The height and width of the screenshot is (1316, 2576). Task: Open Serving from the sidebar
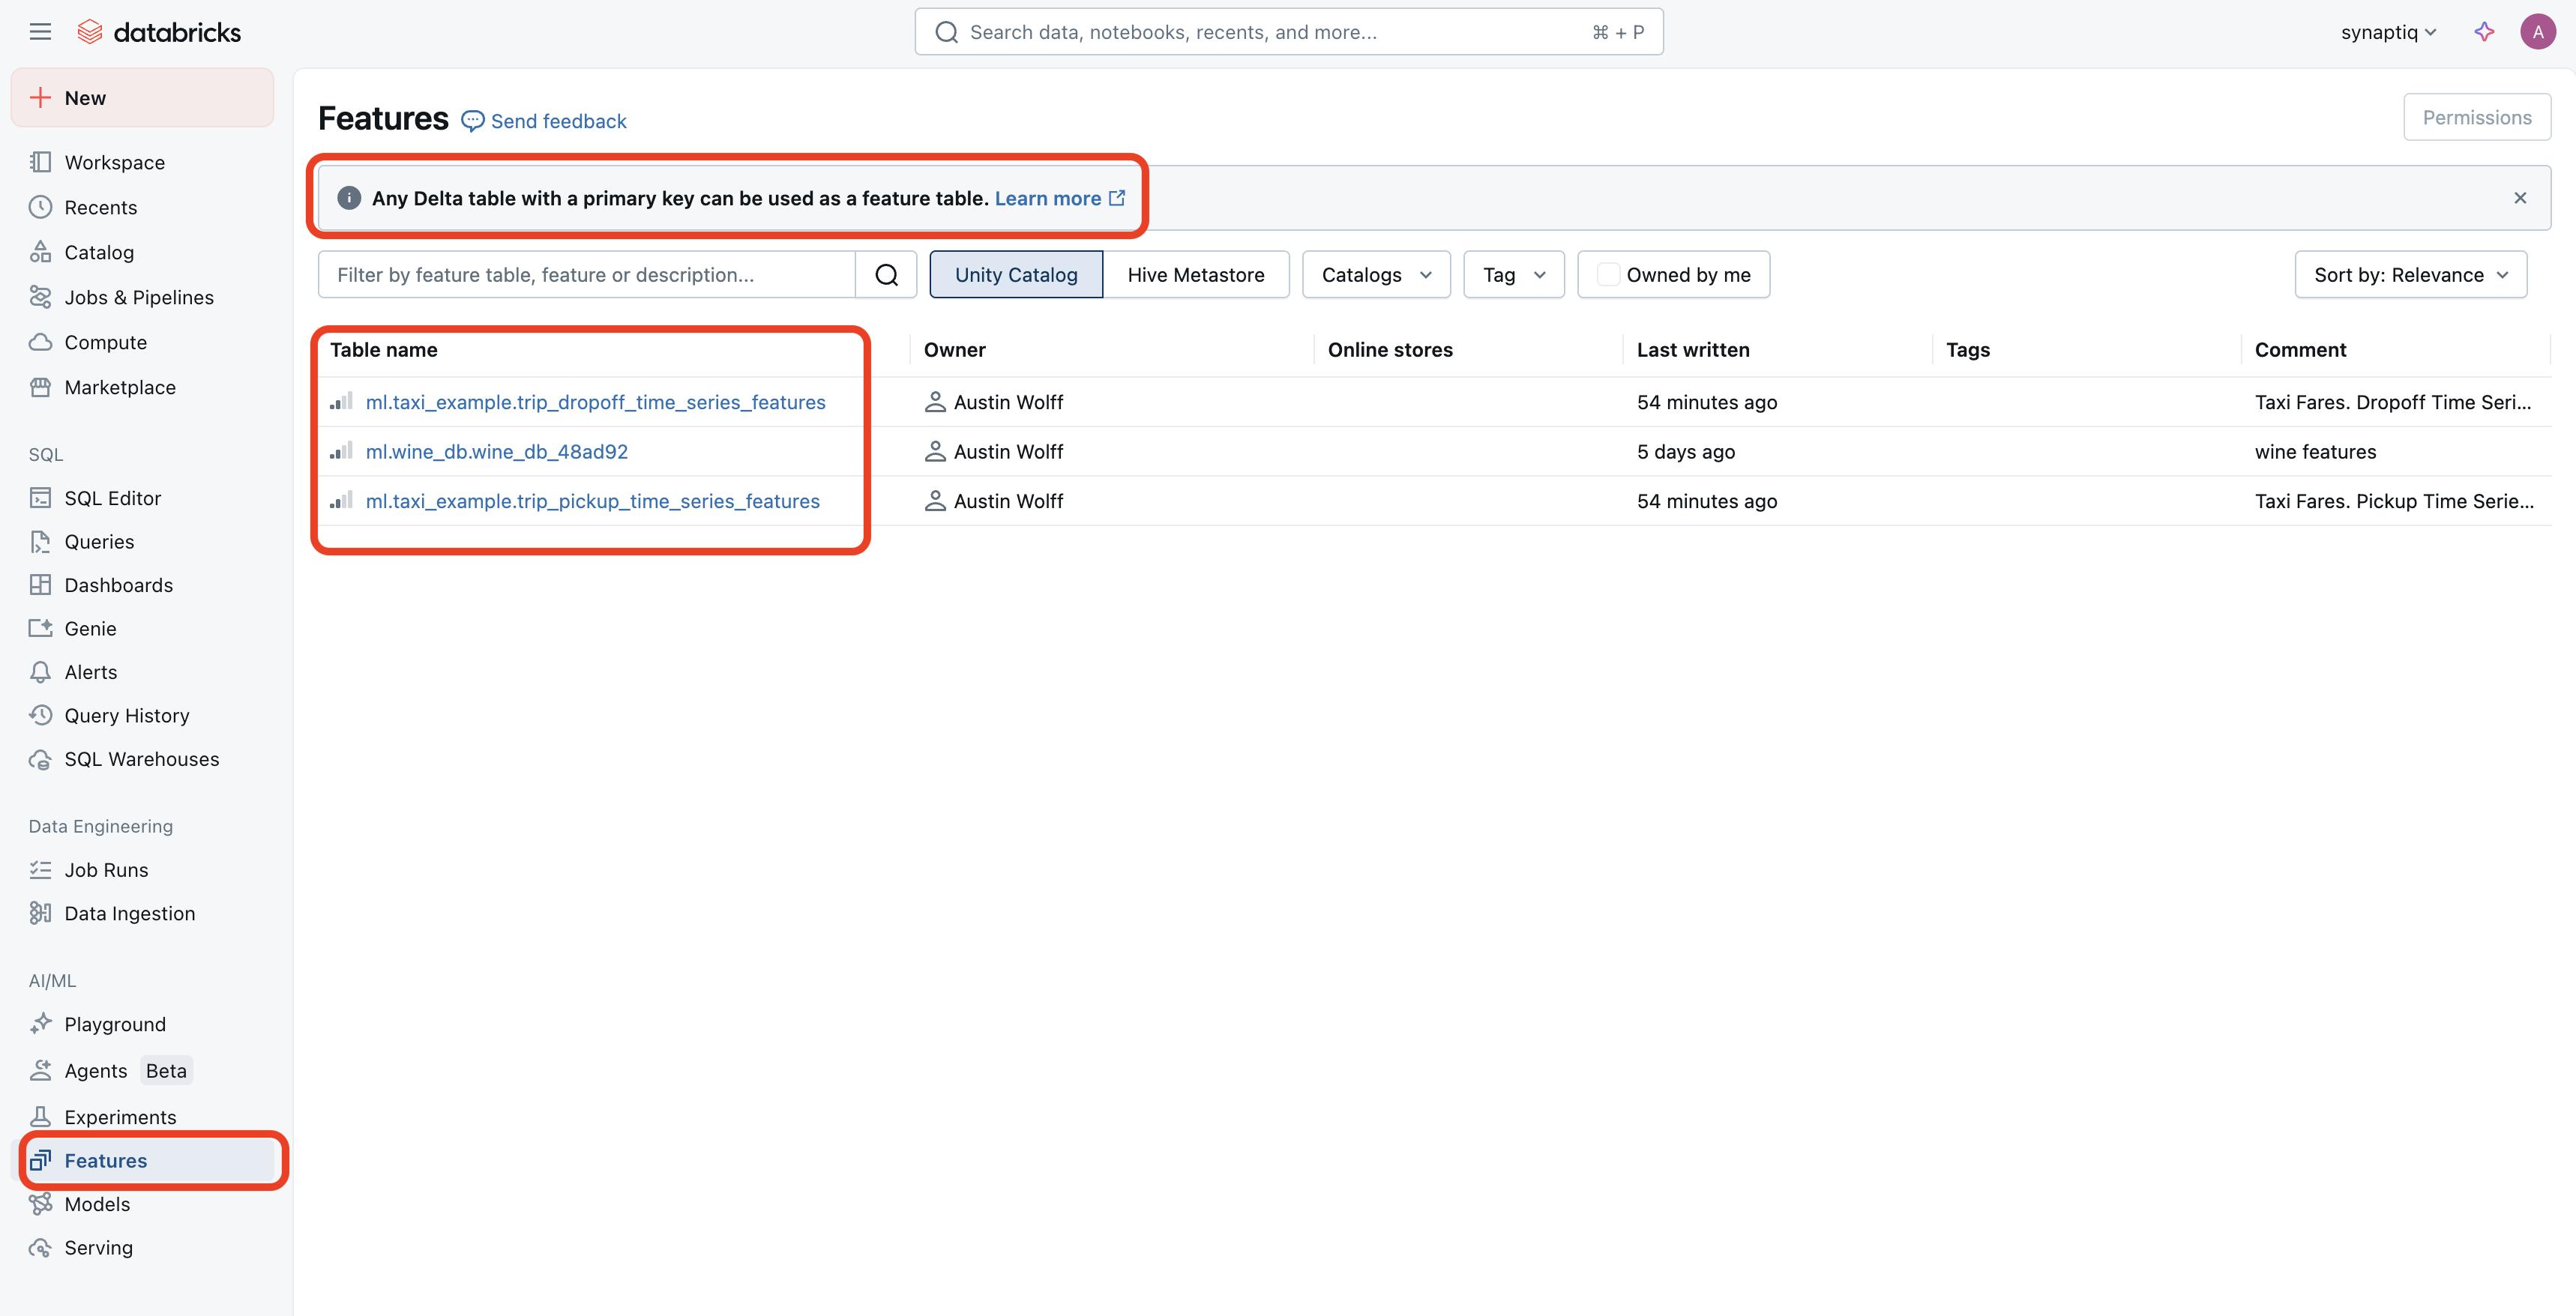(98, 1248)
